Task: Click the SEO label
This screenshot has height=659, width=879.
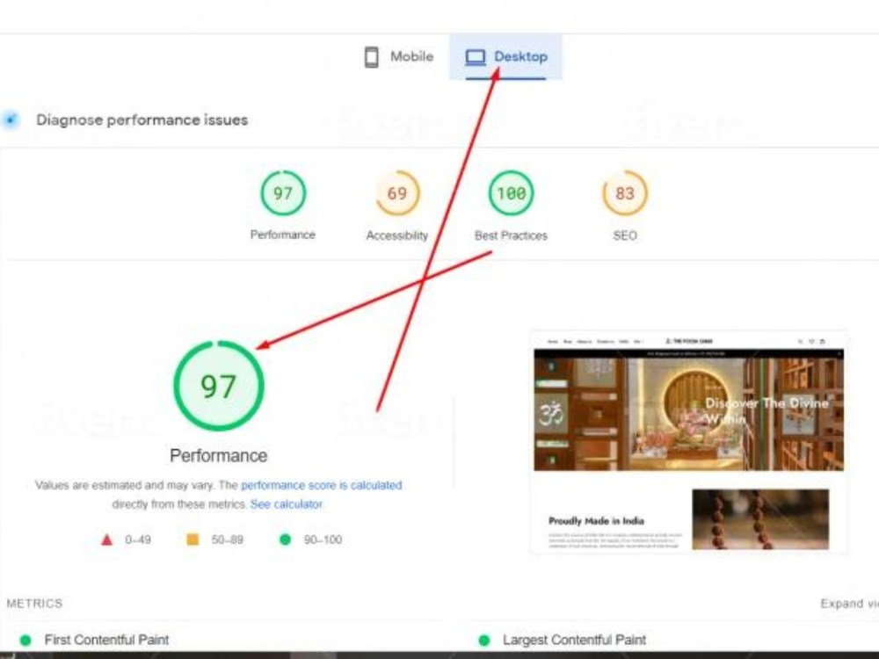Action: 624,235
